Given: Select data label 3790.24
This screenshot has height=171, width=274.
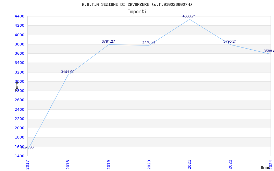Looking at the screenshot, I should pyautogui.click(x=230, y=41).
